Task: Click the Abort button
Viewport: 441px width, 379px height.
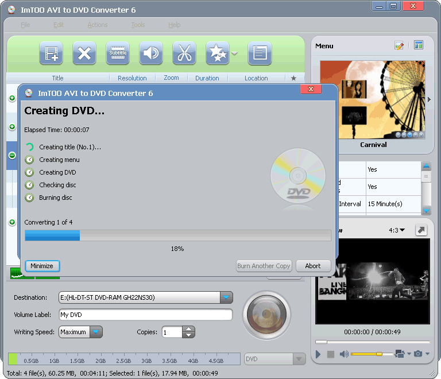Action: pos(313,266)
